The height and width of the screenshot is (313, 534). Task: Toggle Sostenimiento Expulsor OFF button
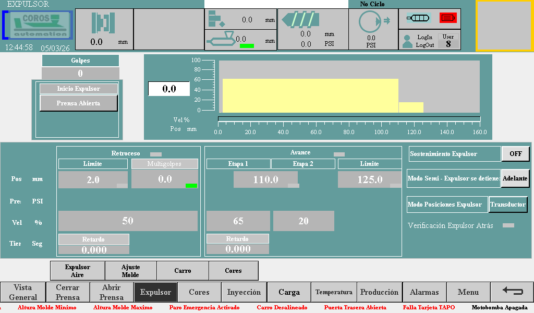(515, 154)
